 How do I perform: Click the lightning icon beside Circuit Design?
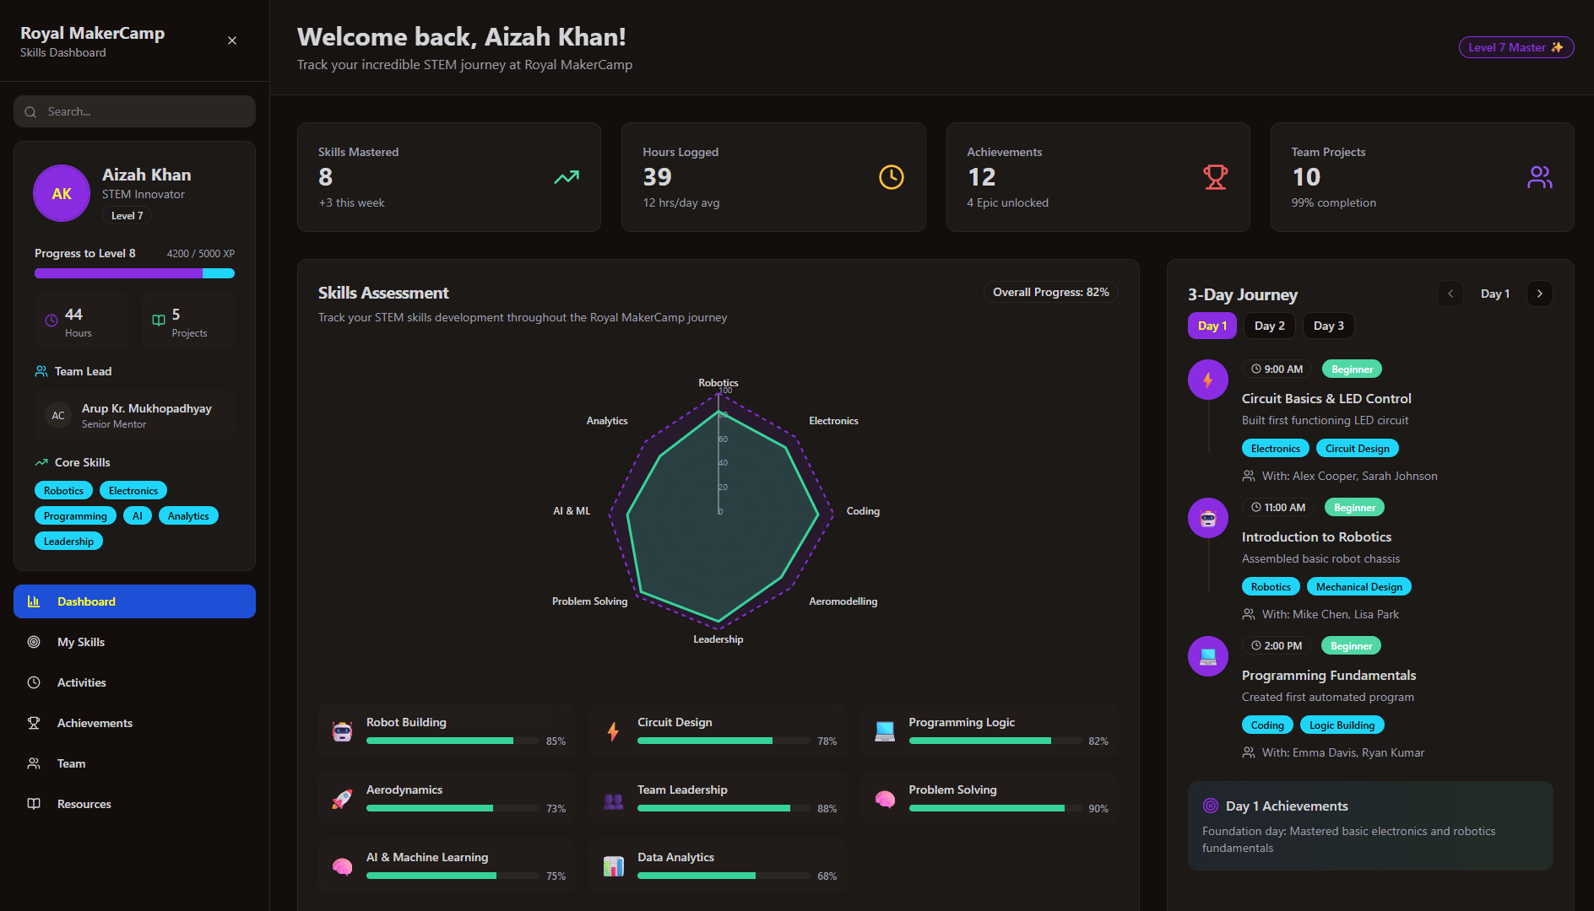pyautogui.click(x=612, y=730)
